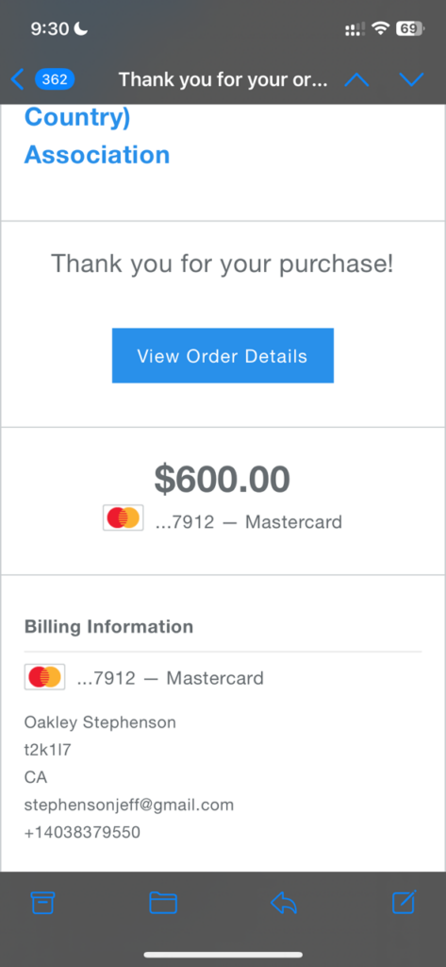Open the stephensonjeff@gmail.com email address

129,805
